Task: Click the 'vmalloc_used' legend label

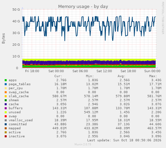Action: 21,120
